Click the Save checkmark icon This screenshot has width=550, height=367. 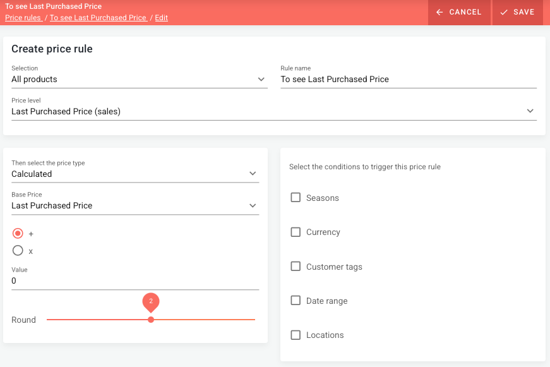[503, 12]
